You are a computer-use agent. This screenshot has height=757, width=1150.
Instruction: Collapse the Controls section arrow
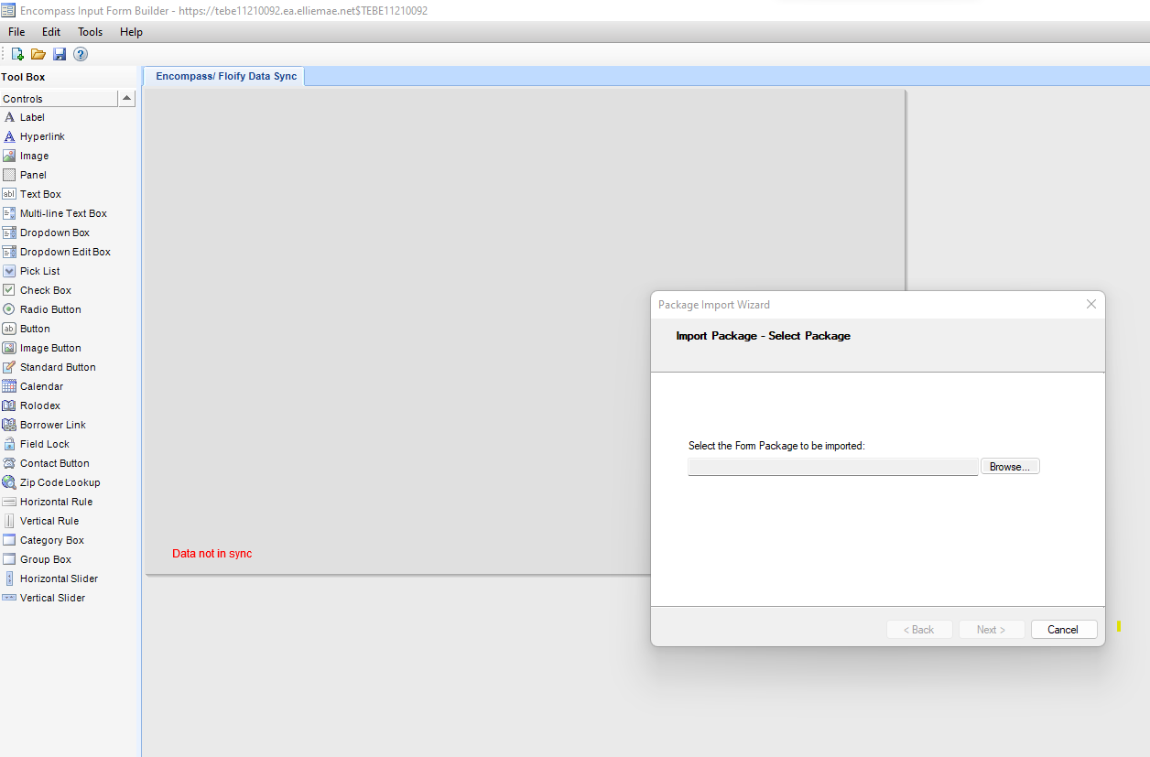click(x=126, y=98)
